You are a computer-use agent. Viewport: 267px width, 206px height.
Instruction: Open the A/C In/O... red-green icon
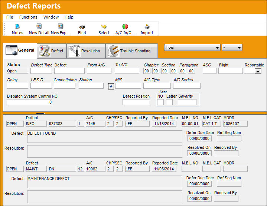tap(125, 29)
